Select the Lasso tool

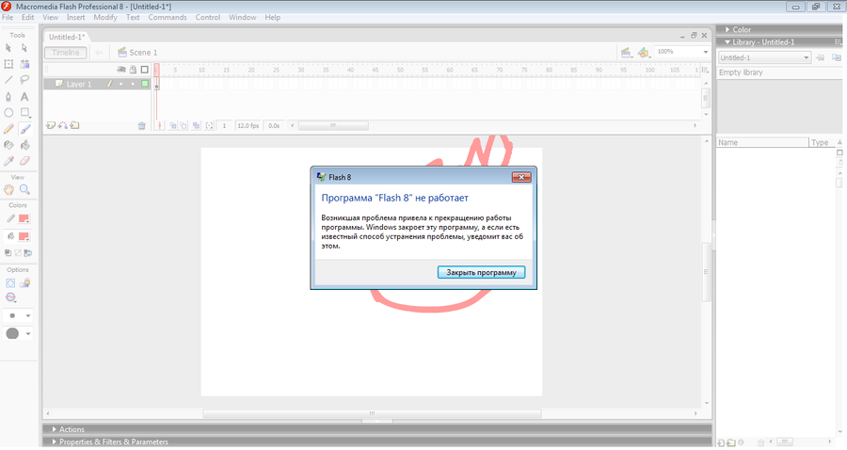tap(24, 80)
